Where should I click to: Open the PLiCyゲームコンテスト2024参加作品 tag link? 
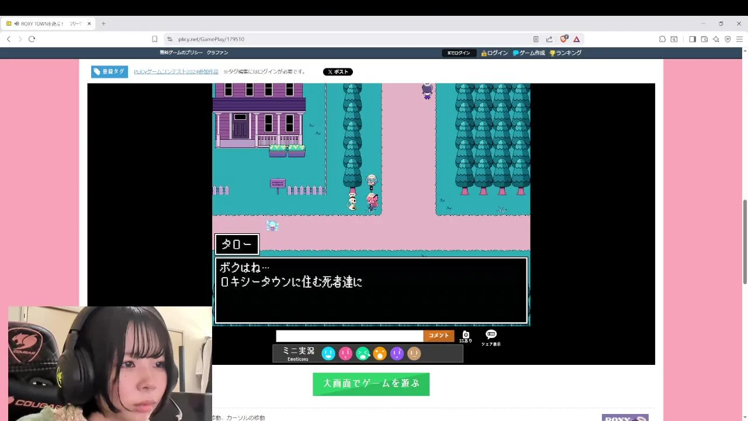click(x=176, y=71)
